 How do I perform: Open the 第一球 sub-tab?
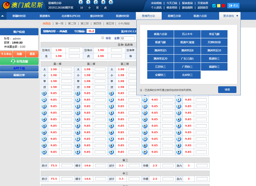click(x=59, y=23)
